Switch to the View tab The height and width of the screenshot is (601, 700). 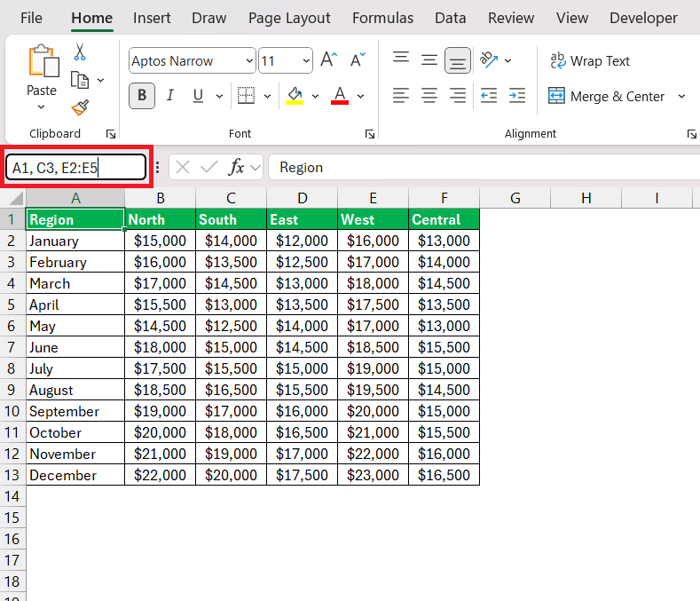coord(572,18)
